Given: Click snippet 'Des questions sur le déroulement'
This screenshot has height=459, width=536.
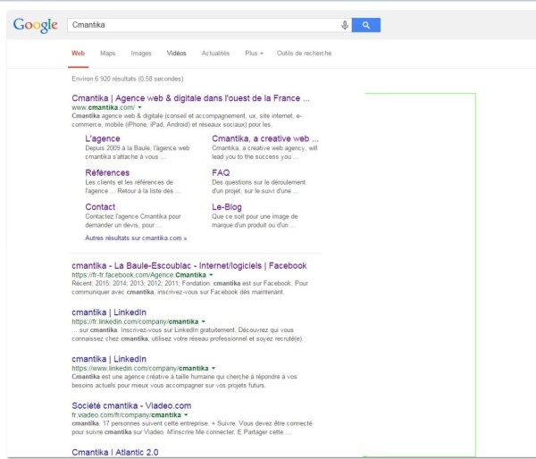Looking at the screenshot, I should 258,187.
